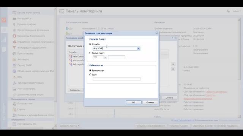Click the sidebar scrollbar down arrow
The width and height of the screenshot is (243, 136).
tap(55, 125)
